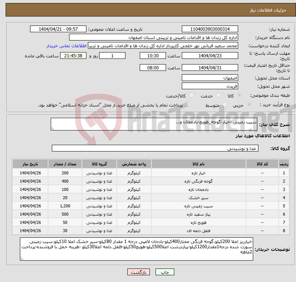Viewport: 296px width, 282px height.
Task: Click the تعداد / مقدار column header
Action: 65,164
